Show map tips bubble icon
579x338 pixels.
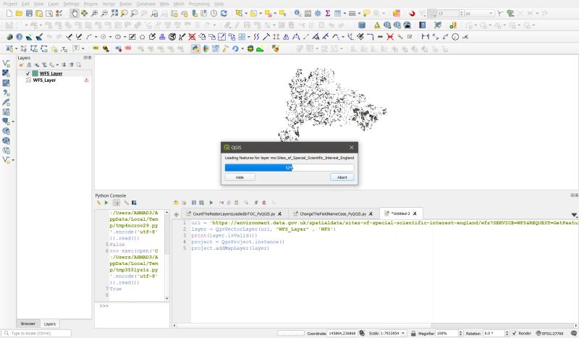click(x=366, y=13)
